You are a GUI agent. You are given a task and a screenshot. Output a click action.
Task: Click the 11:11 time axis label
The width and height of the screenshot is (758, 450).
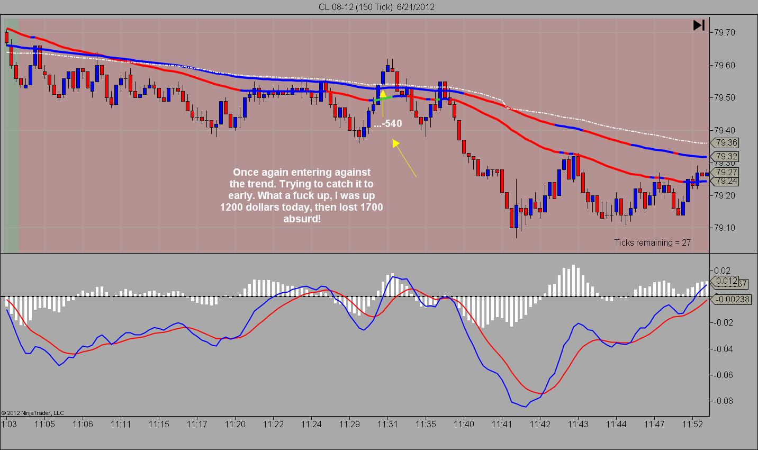tap(121, 424)
